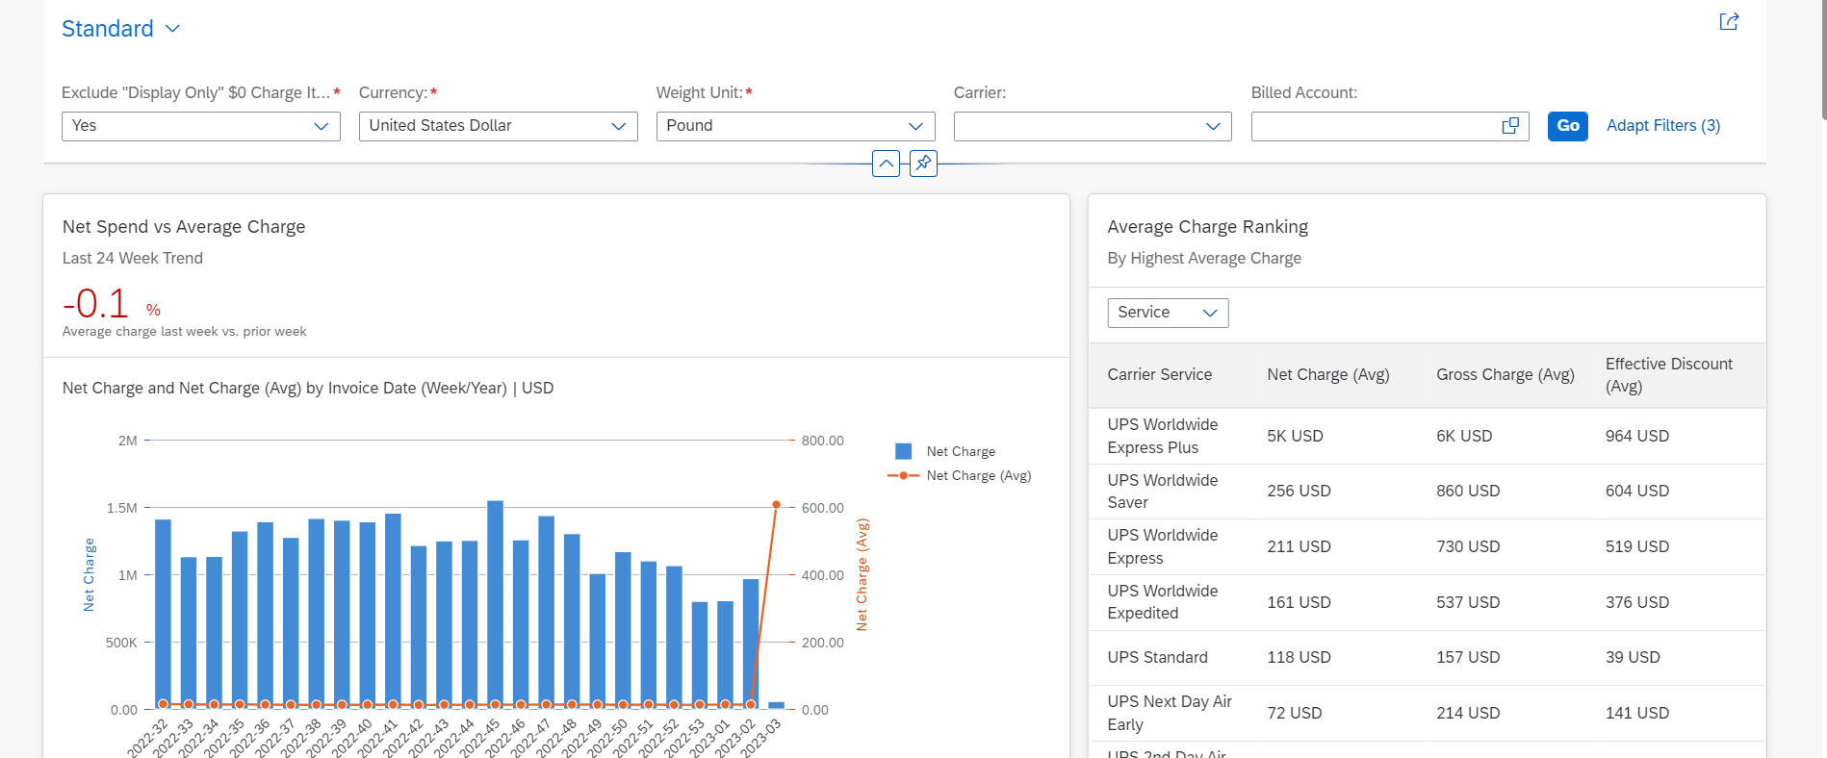Image resolution: width=1827 pixels, height=758 pixels.
Task: Click the 860 USD gross charge cell
Action: 1468,492
